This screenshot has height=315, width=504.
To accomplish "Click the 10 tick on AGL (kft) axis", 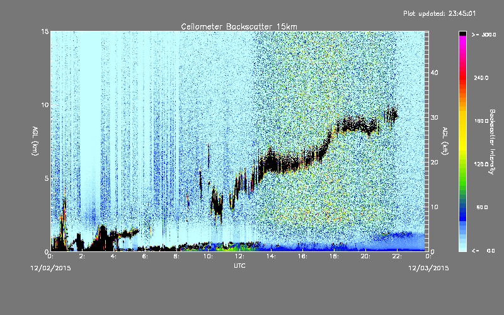I will 434,207.
